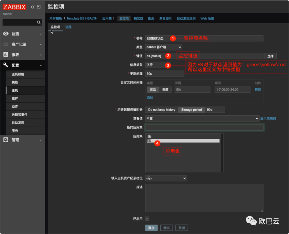This screenshot has height=234, width=289.
Task: Click the 间隔 50s field
Action: pos(192,89)
